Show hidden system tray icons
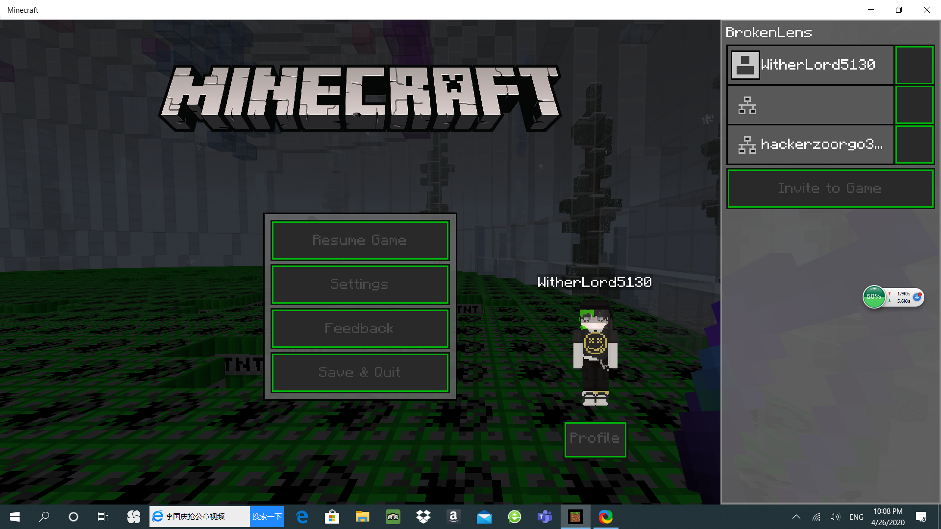The image size is (941, 529). [796, 517]
